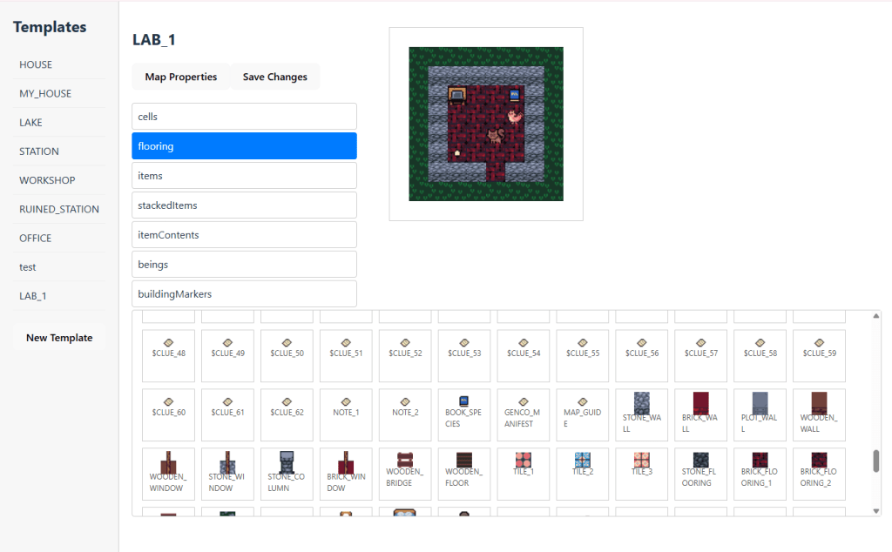This screenshot has width=892, height=552.
Task: Select the beings layer entry
Action: [244, 265]
